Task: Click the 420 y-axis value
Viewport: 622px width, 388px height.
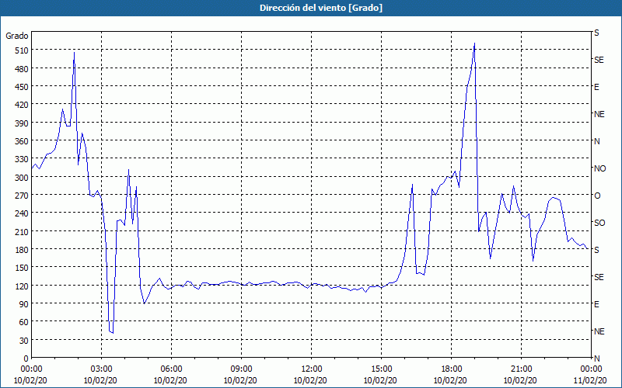Action: [x=22, y=105]
